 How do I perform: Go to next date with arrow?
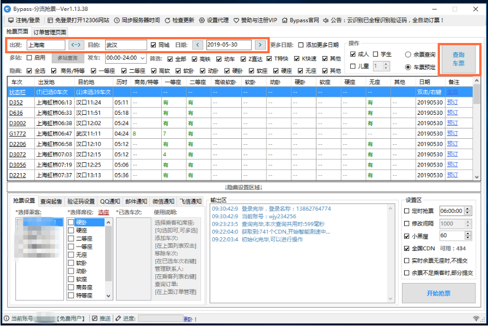260,45
